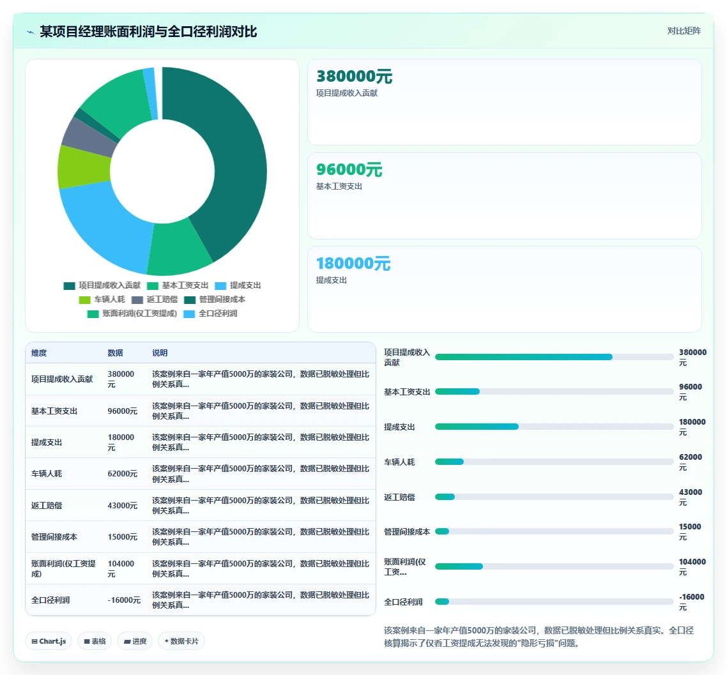Select 车辆人耗 table row label
The image size is (727, 675).
coord(47,474)
